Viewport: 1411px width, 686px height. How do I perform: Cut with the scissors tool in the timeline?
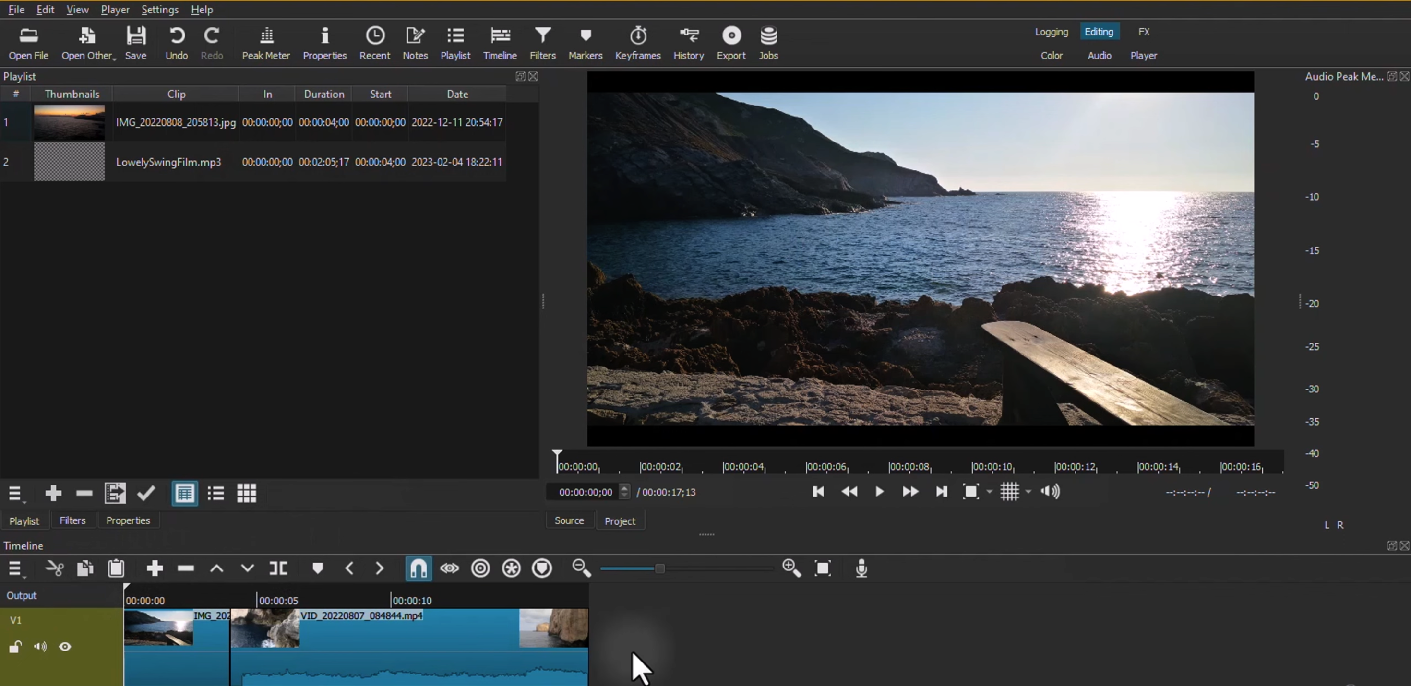pos(54,568)
